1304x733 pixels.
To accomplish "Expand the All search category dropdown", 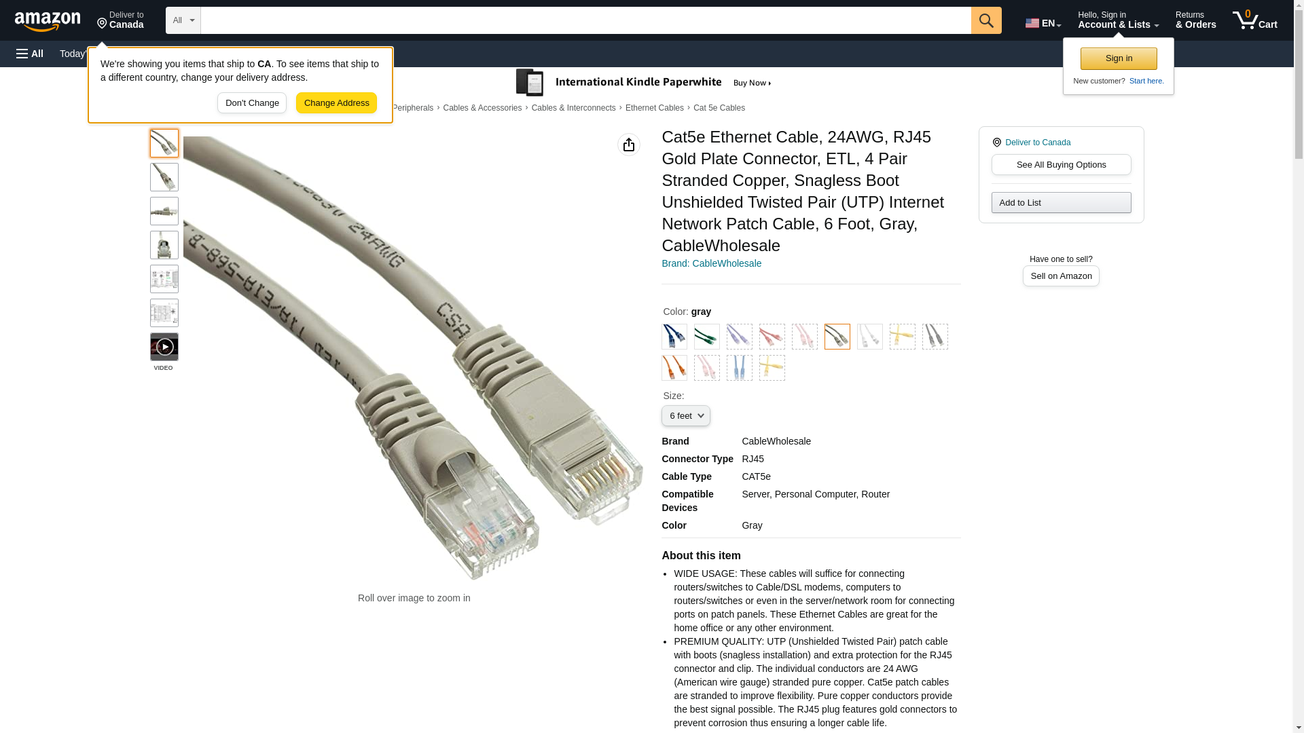I will point(183,20).
